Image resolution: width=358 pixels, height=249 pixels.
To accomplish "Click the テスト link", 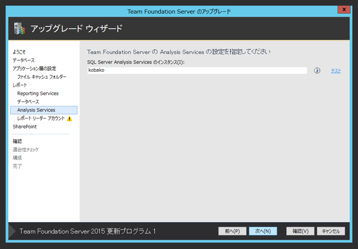I will (336, 71).
